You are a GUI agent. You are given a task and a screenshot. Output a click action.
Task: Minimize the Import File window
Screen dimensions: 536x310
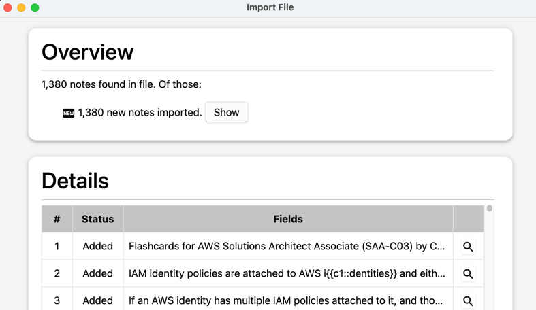point(22,7)
